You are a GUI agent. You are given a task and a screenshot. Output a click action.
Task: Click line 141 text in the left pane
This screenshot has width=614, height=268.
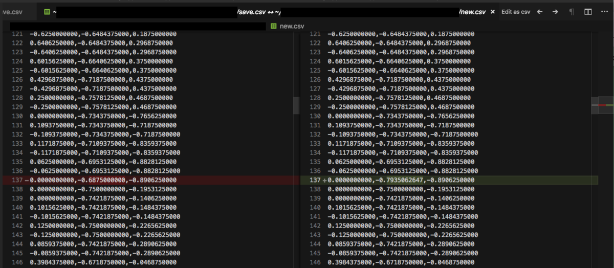105,216
